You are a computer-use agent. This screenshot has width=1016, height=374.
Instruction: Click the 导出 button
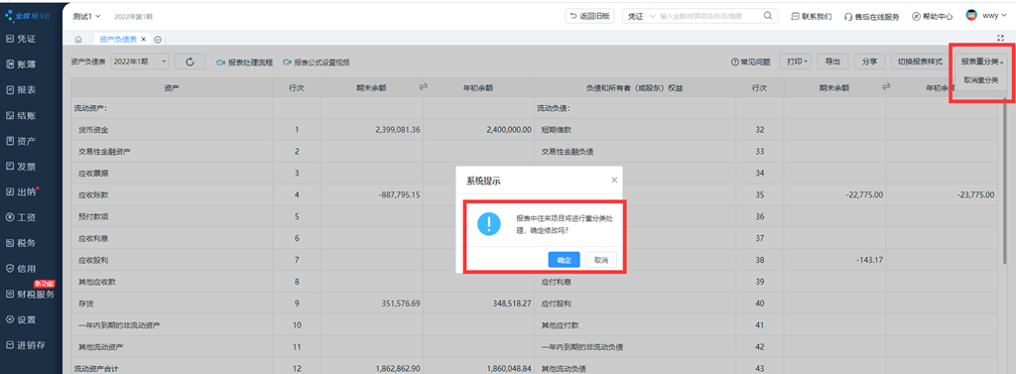(832, 62)
